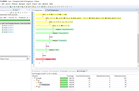Click Triangle project coverage bar at 96.7 %
Image resolution: width=139 pixels, height=91 pixels.
point(64,78)
